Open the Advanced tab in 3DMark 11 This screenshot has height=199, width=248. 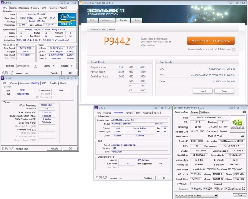pyautogui.click(x=107, y=20)
